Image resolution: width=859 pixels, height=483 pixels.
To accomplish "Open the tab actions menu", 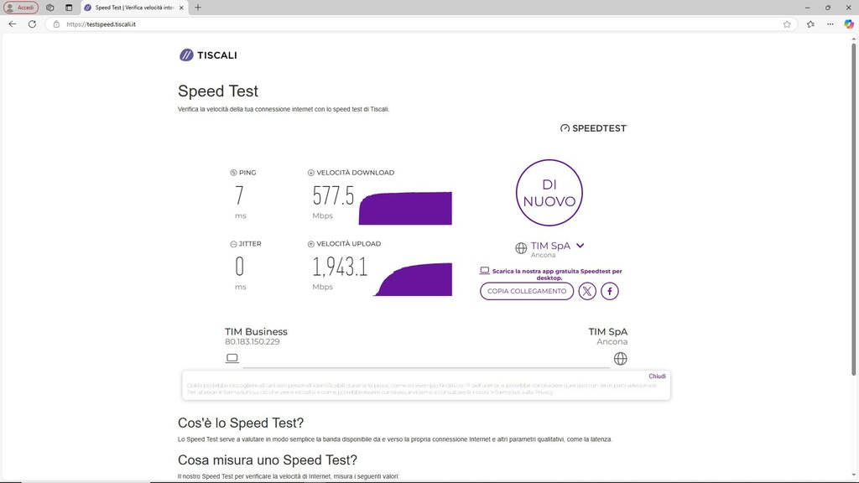I will coord(69,8).
